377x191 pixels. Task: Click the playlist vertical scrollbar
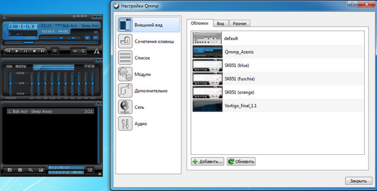pyautogui.click(x=98, y=135)
